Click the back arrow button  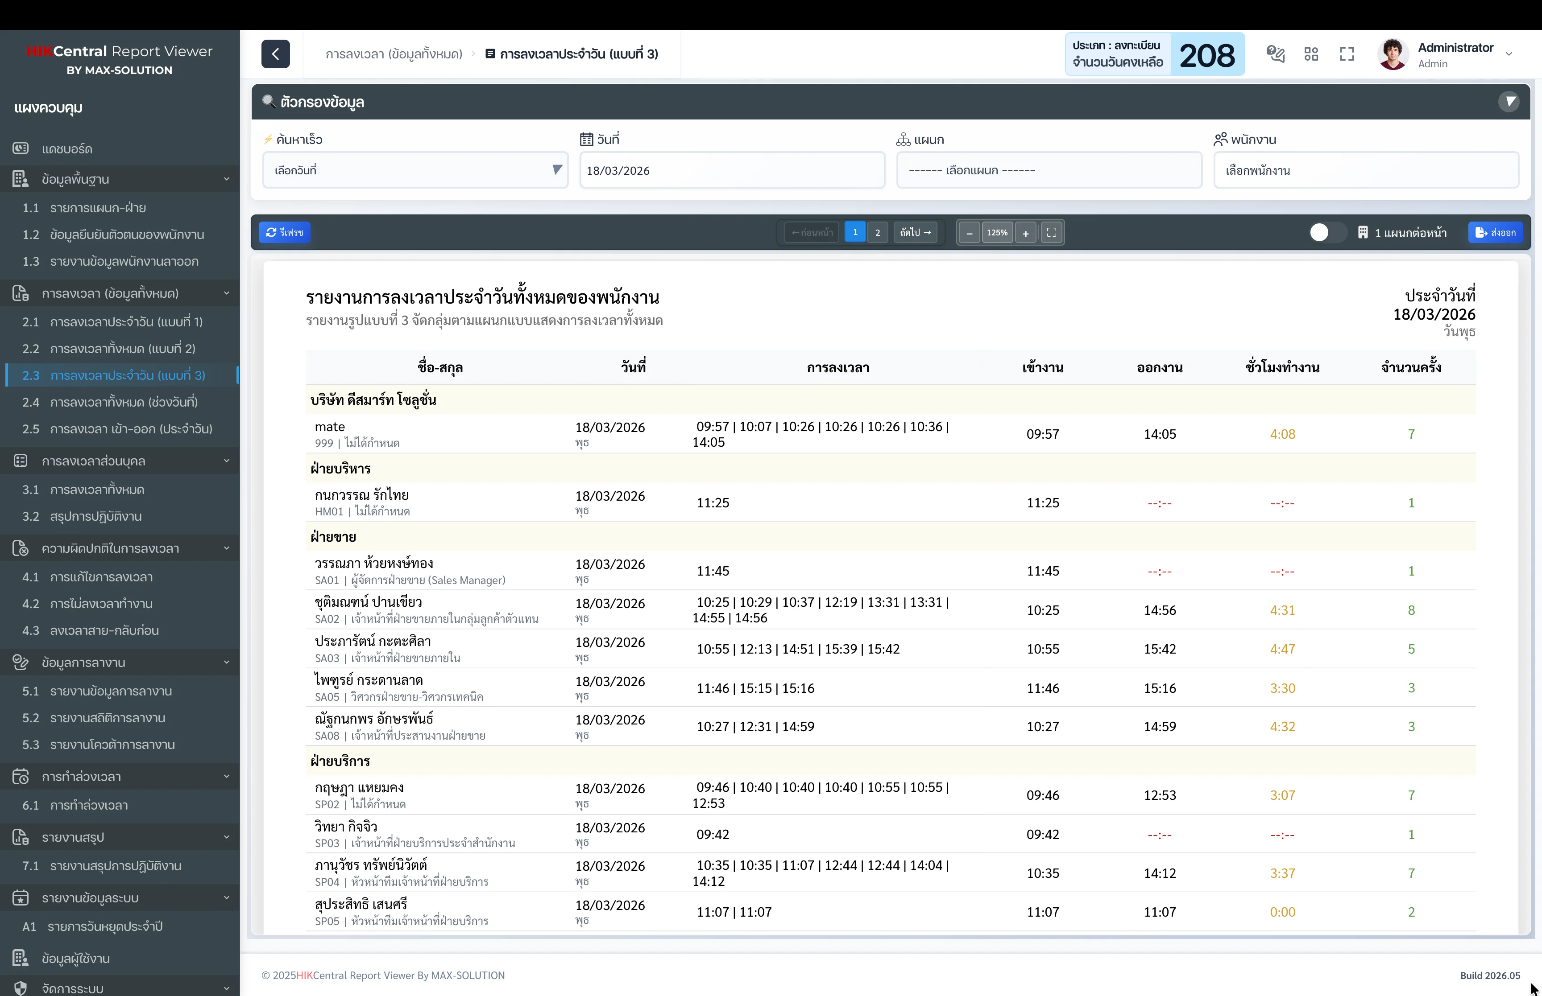pos(275,54)
